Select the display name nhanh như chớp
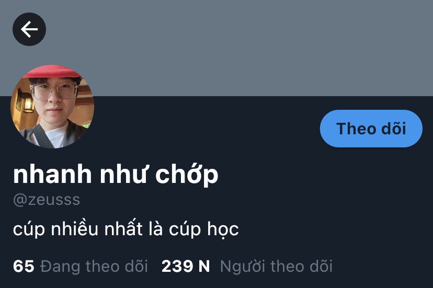 [x=116, y=175]
